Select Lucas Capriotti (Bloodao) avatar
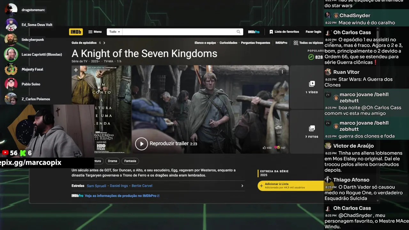 [x=11, y=54]
